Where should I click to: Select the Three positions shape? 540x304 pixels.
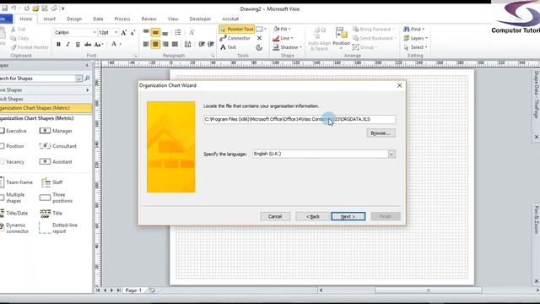[x=57, y=198]
